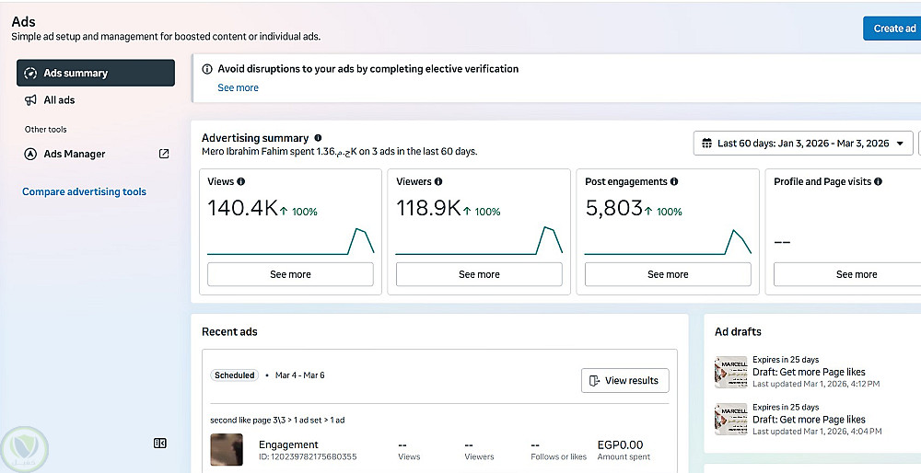Open the Engagement ad thumbnail
Image resolution: width=921 pixels, height=473 pixels.
[227, 449]
